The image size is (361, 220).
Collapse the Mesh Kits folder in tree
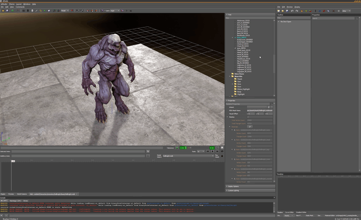pyautogui.click(x=230, y=77)
